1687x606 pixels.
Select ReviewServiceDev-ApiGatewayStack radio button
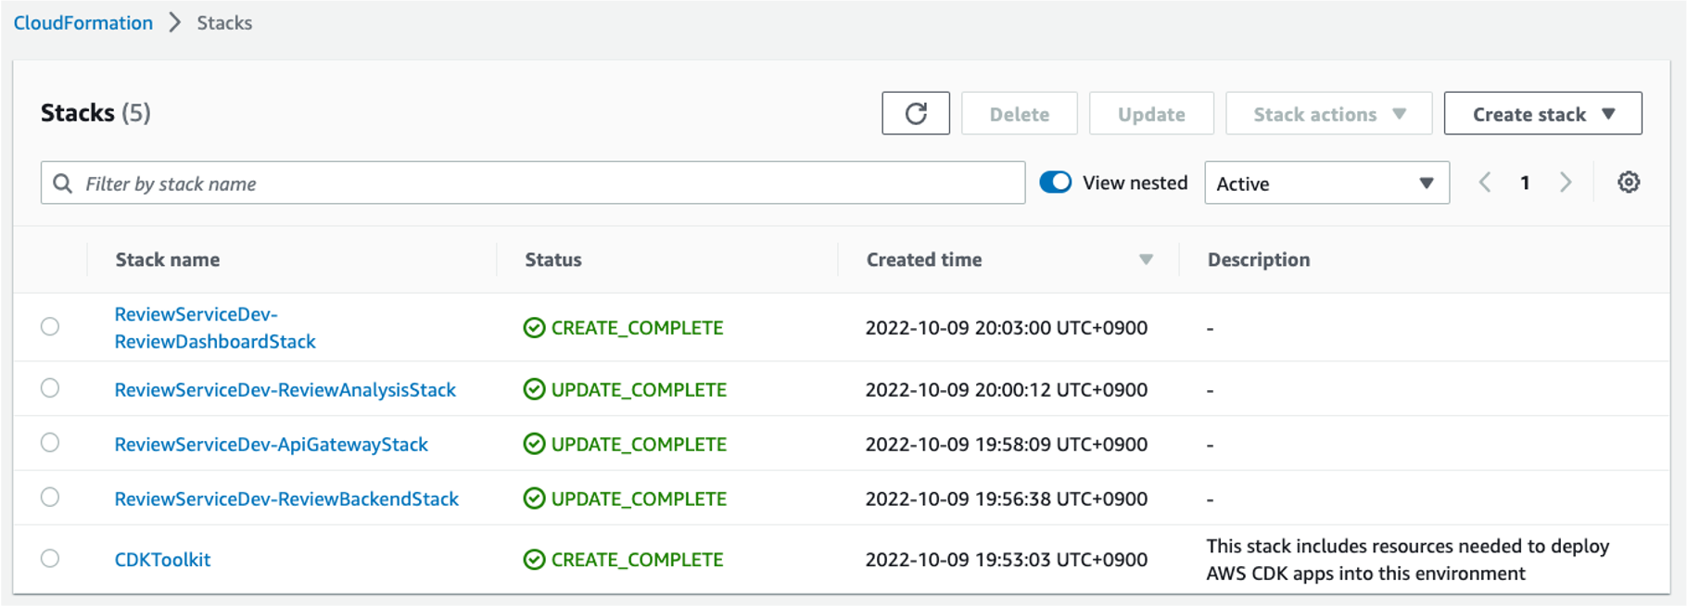(50, 443)
